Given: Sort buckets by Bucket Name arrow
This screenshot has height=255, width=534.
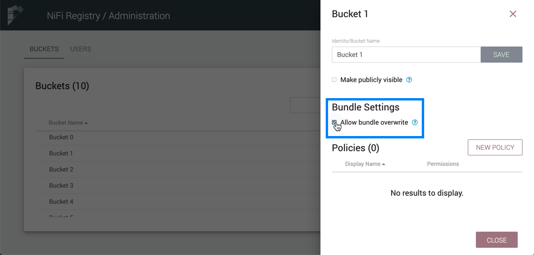Looking at the screenshot, I should pos(86,123).
